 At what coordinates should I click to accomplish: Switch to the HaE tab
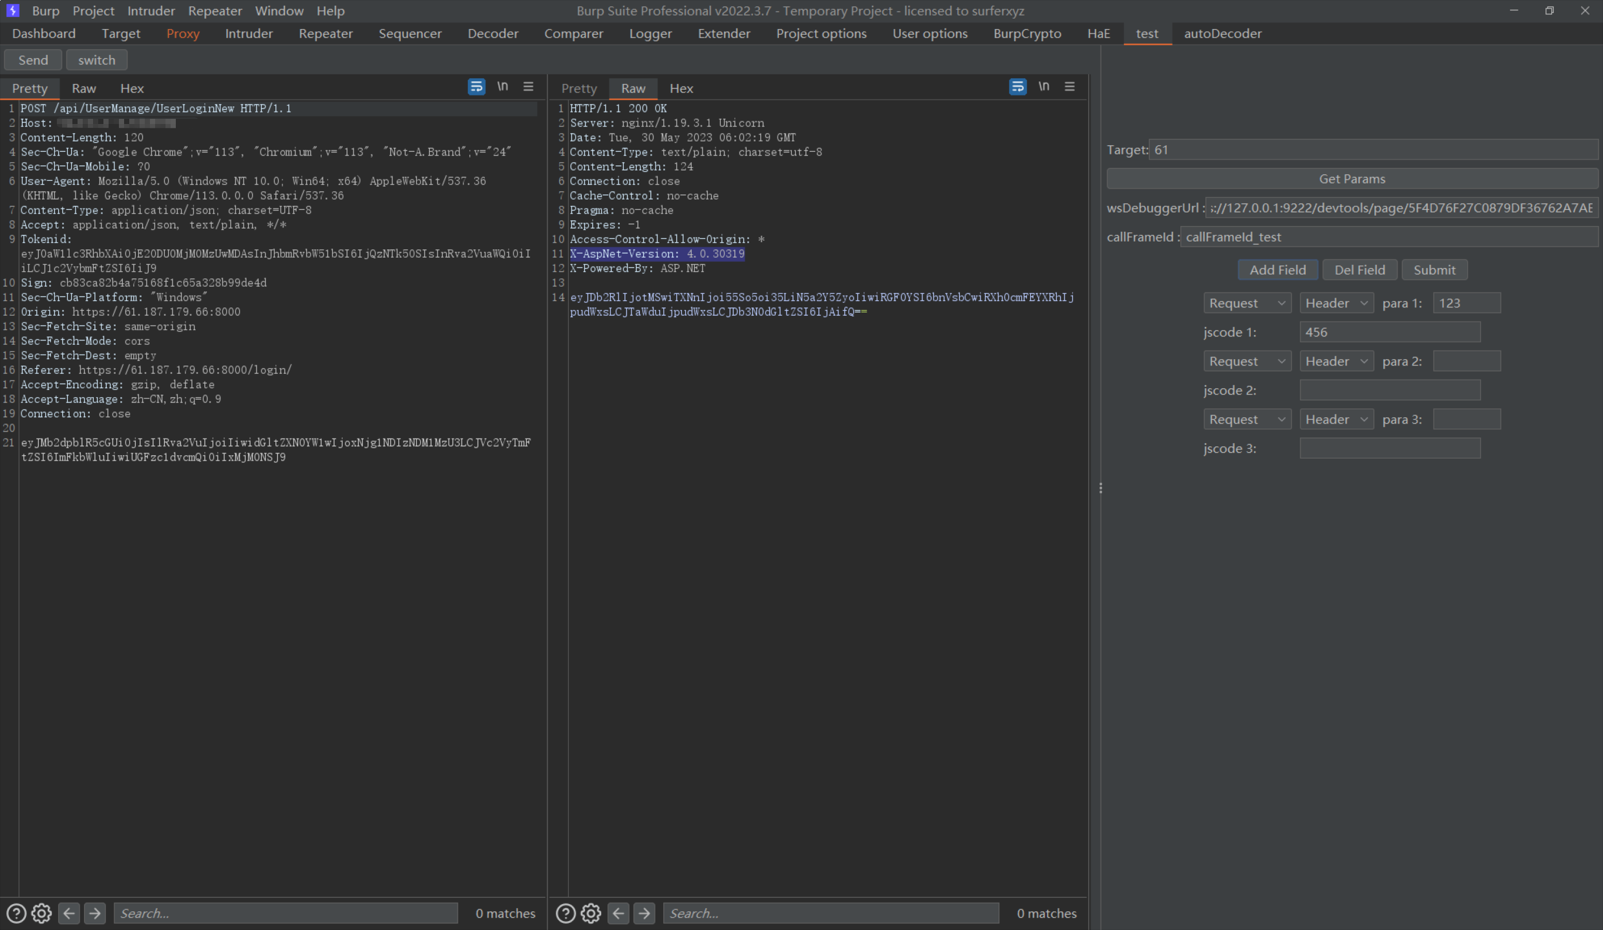click(1098, 34)
